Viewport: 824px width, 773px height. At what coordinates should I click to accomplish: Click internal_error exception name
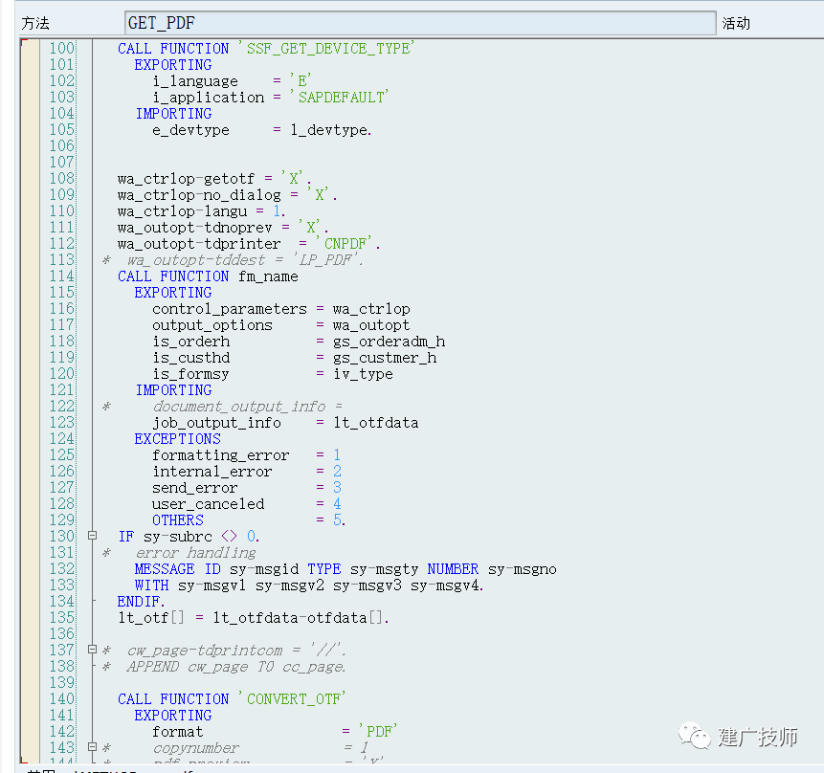212,472
